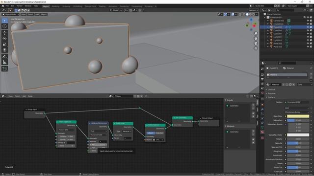
Task: Open the outliner filter funnel
Action: tap(305, 10)
